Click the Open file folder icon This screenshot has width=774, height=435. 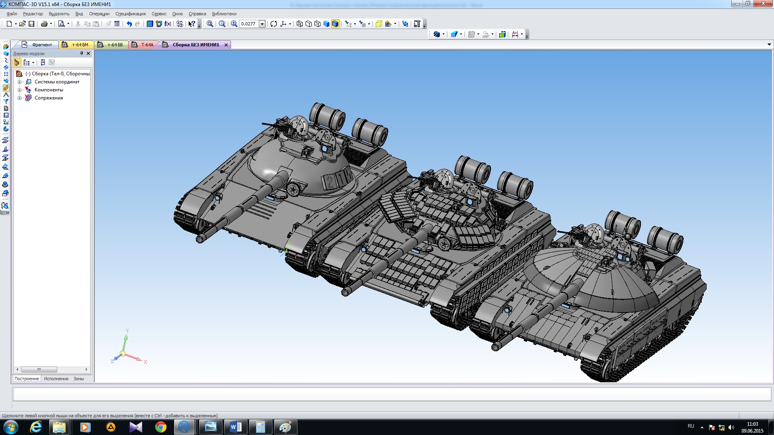pos(23,24)
